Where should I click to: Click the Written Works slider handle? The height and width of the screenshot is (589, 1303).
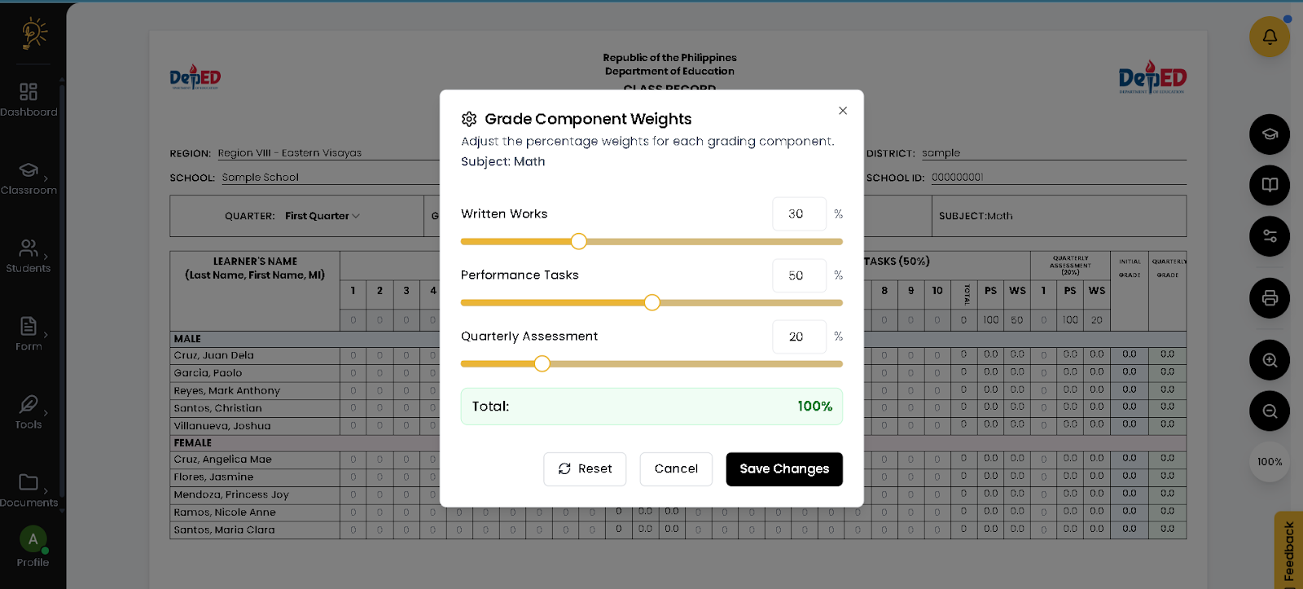click(x=578, y=241)
